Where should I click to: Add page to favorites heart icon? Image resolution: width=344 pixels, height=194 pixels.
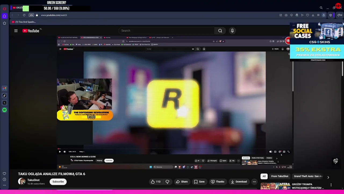point(307,15)
